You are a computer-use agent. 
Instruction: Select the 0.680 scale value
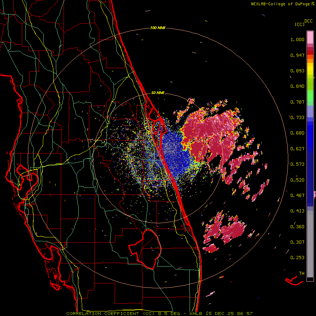coord(297,133)
